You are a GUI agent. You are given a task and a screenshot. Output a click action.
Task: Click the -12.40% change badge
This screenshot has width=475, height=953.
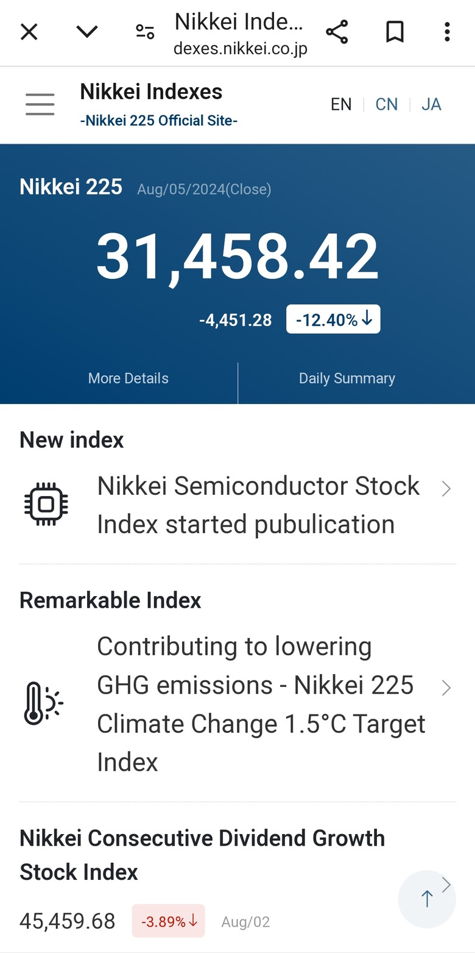pos(333,319)
